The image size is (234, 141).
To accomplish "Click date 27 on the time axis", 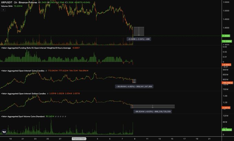I will [60, 139].
